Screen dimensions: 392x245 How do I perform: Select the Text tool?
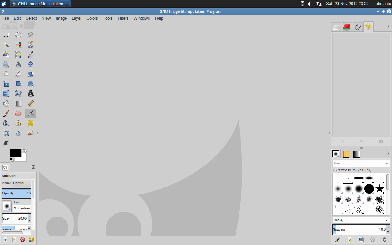coord(31,94)
